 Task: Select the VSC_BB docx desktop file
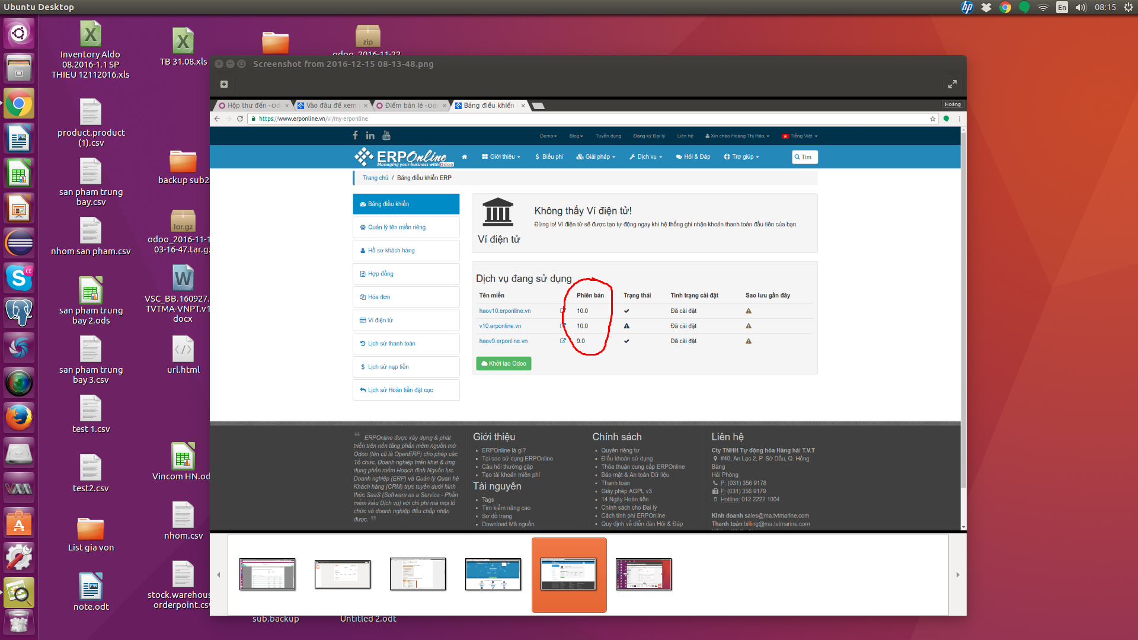click(x=180, y=294)
